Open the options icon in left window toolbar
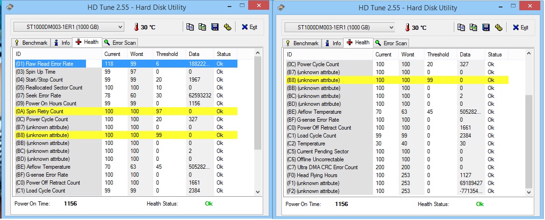The width and height of the screenshot is (545, 220). click(x=228, y=27)
